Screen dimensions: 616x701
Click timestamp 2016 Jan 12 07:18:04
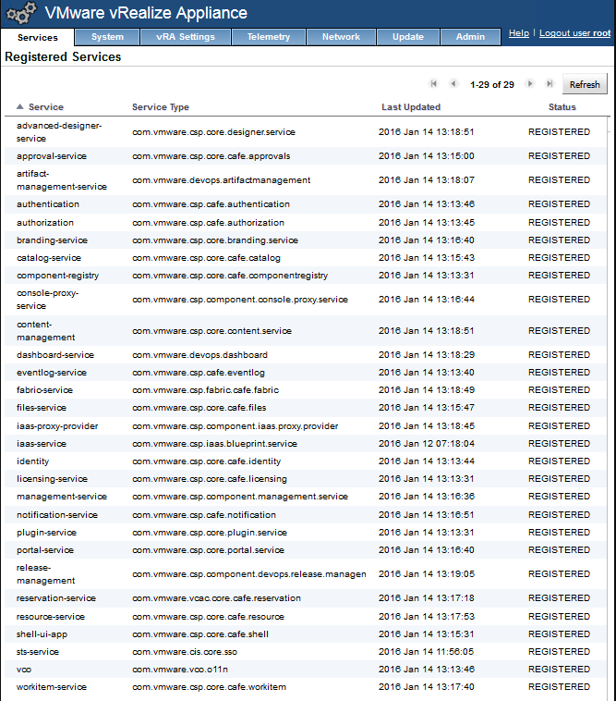coord(427,444)
